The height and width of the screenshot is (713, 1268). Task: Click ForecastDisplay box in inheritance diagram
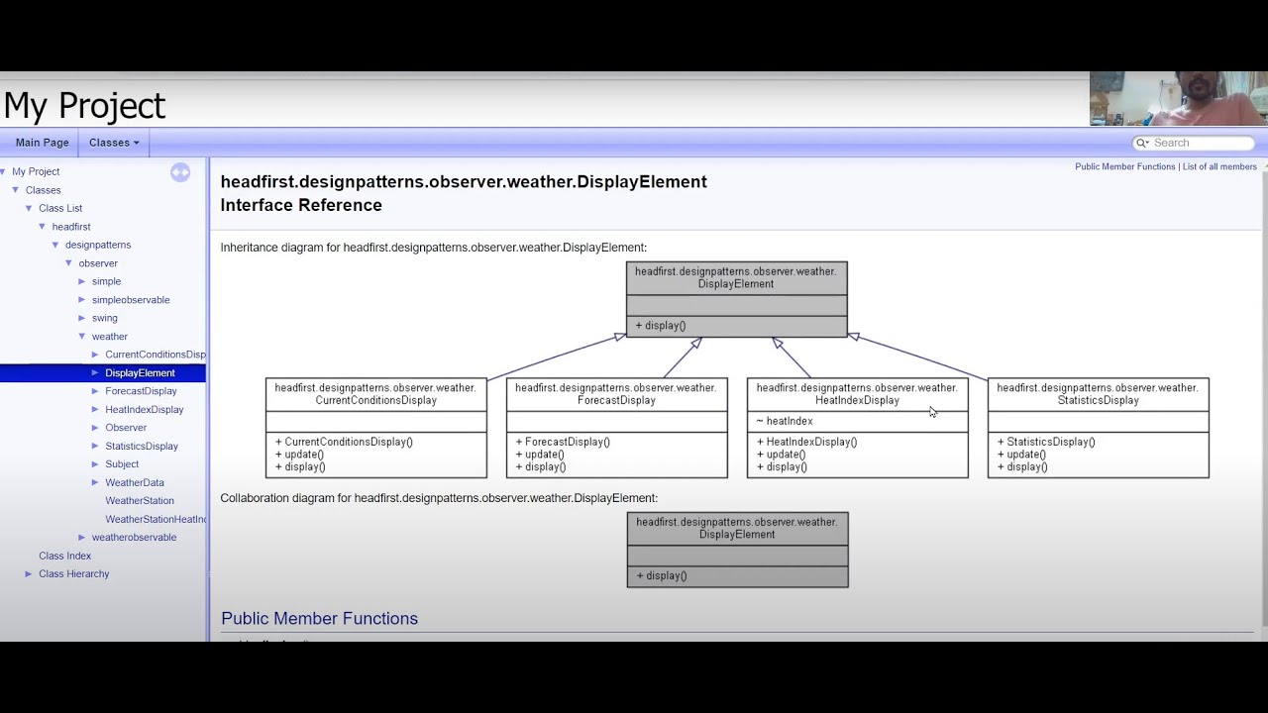tap(617, 428)
